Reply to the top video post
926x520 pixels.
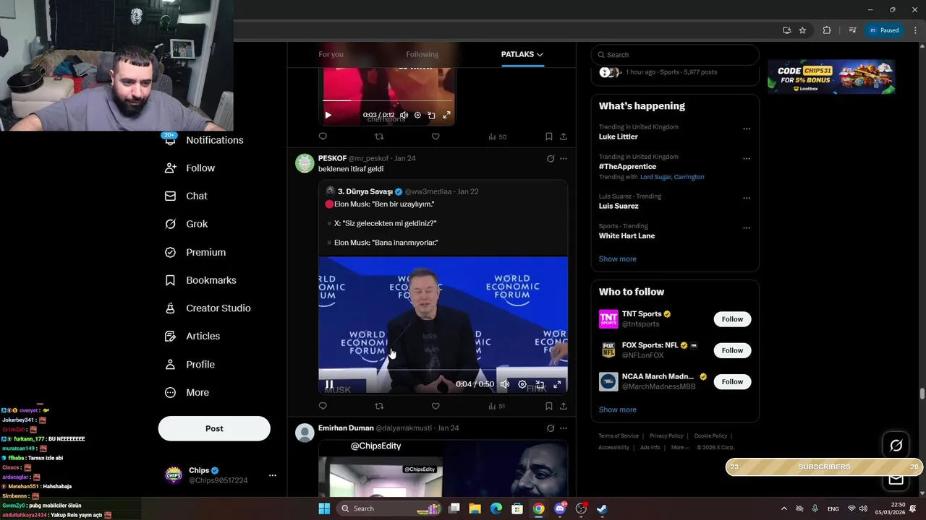tap(323, 136)
